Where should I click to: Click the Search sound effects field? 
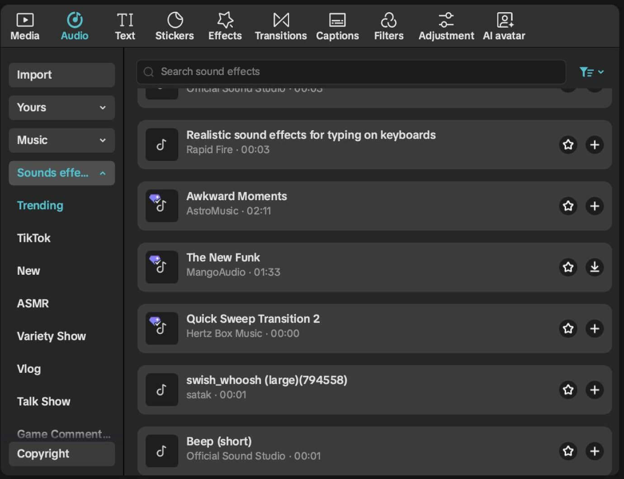[x=351, y=72]
